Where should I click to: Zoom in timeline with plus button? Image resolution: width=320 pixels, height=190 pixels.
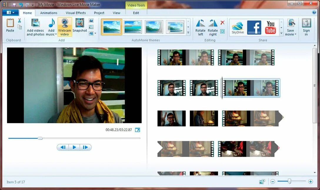pyautogui.click(x=310, y=181)
